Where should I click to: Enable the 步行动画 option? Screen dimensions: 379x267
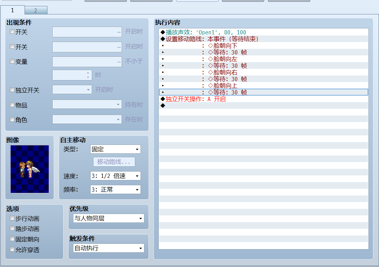tap(12, 218)
